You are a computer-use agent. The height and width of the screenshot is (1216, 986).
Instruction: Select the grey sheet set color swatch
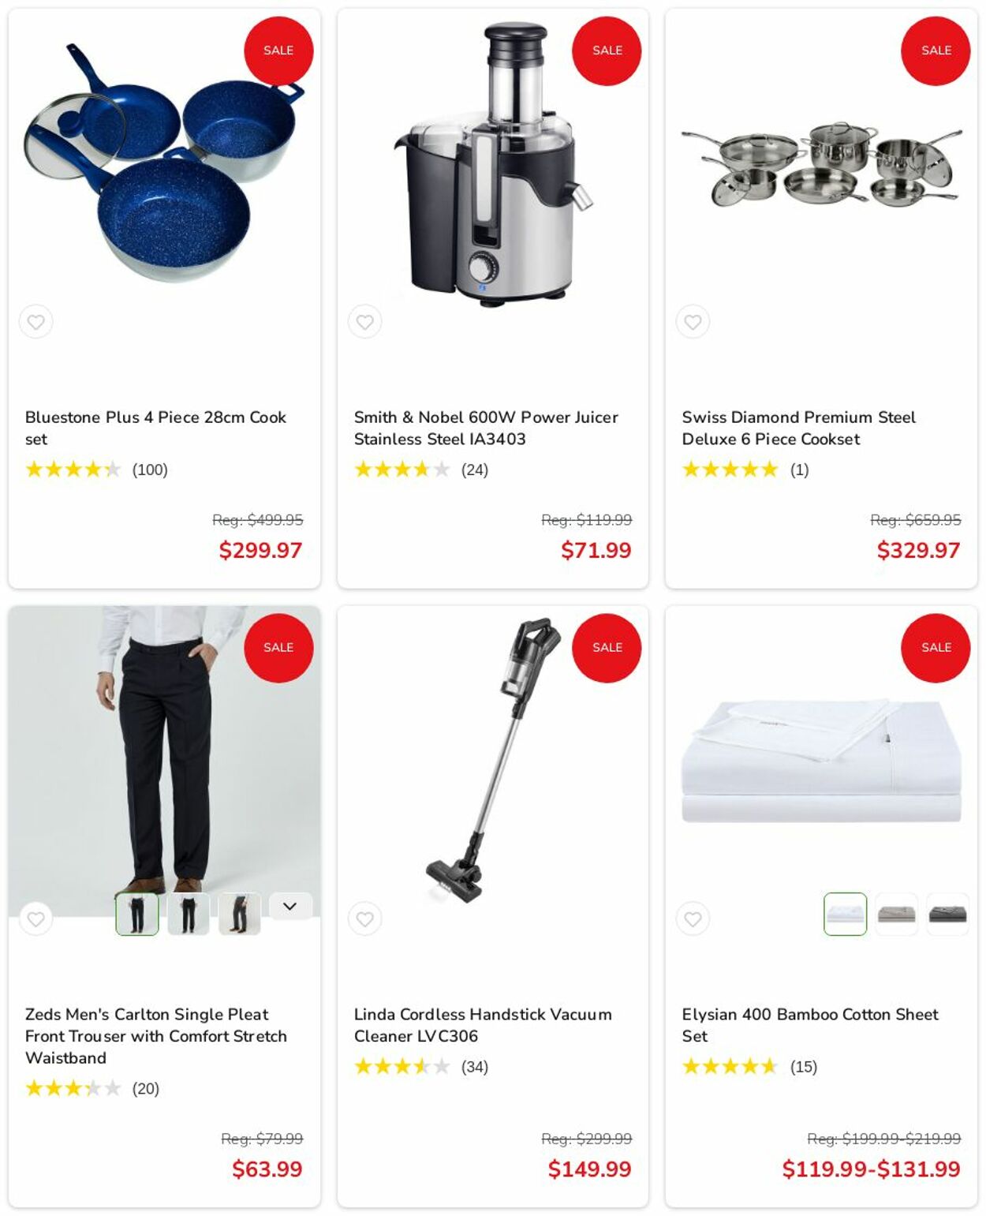(897, 914)
